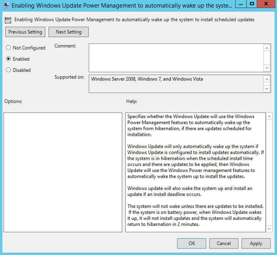This screenshot has width=277, height=255.
Task: Click the policy setting icon beside the heading
Action: (8, 20)
